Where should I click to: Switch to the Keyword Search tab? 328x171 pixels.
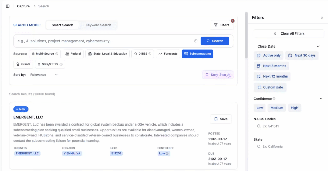pyautogui.click(x=98, y=25)
